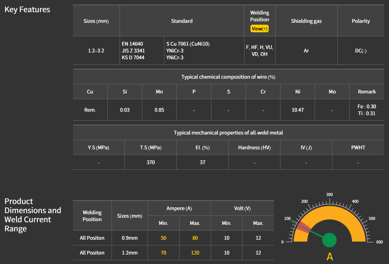Click the S Cu 7061 (CuNi10) standard text
389x264 pixels.
coord(188,44)
